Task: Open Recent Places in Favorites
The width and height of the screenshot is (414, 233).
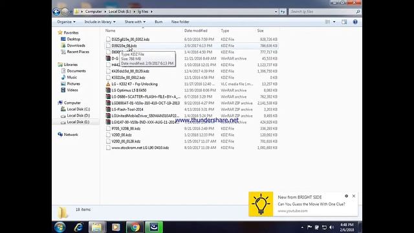Action: tap(78, 52)
